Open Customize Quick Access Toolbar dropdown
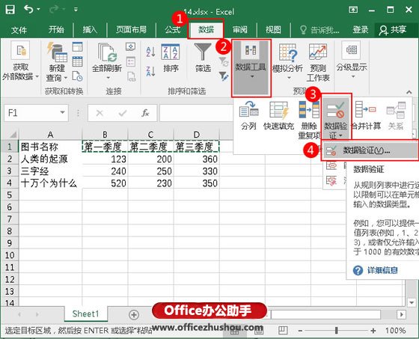Viewport: 419px width, 339px height. tap(76, 10)
